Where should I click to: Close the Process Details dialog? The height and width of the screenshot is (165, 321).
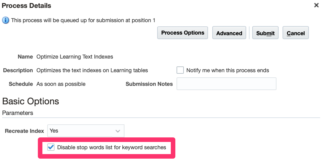pos(317,5)
